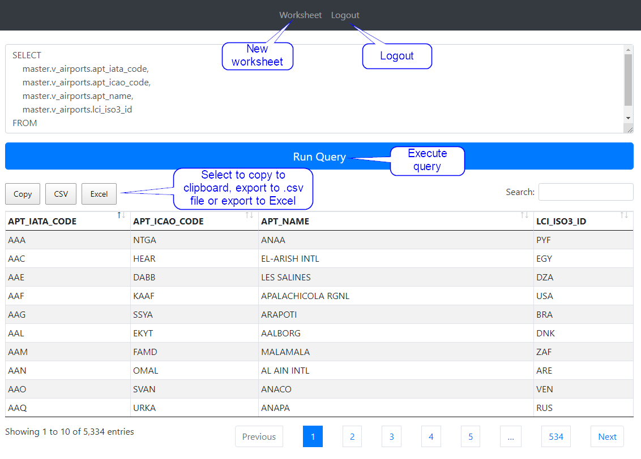641x459 pixels.
Task: Click the Logout link in the navbar
Action: pos(345,15)
